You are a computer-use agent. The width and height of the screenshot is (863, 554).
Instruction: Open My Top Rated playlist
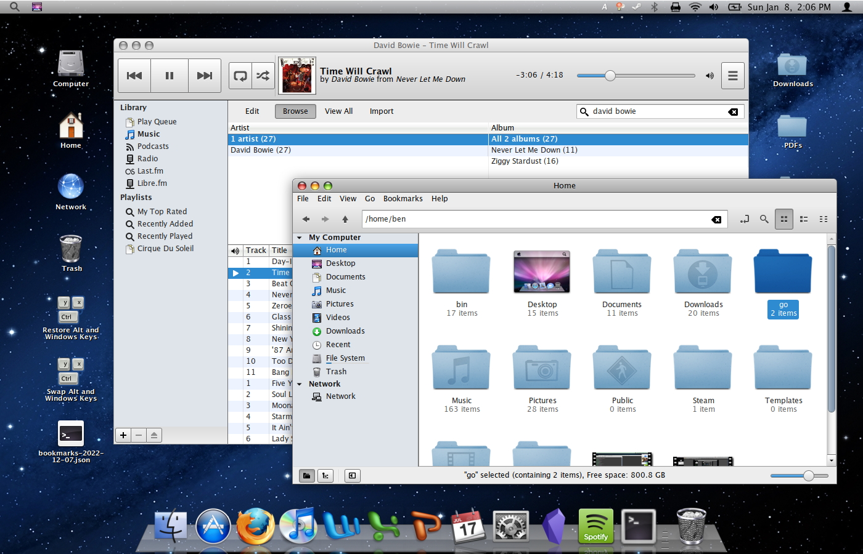point(162,212)
